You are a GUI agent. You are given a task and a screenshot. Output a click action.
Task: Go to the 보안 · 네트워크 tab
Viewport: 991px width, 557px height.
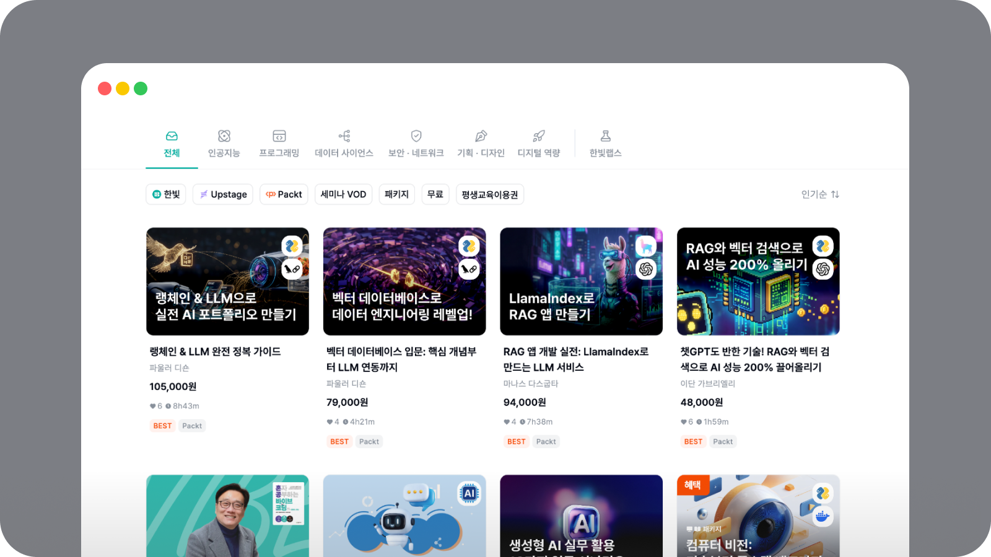[416, 144]
